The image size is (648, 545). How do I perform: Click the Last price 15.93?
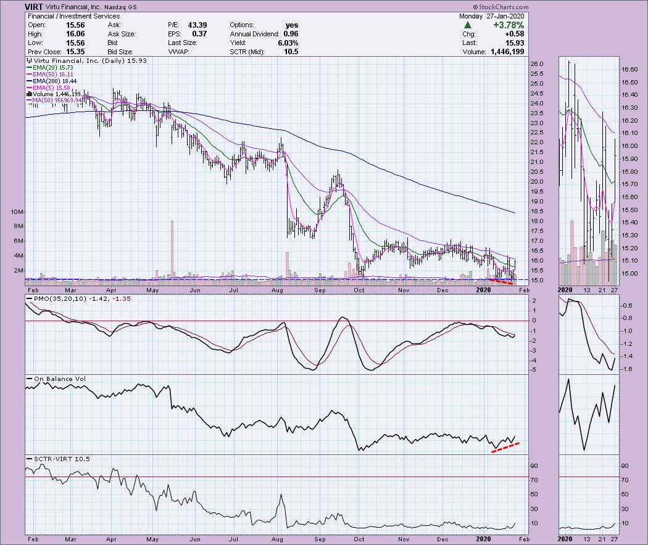click(x=515, y=43)
